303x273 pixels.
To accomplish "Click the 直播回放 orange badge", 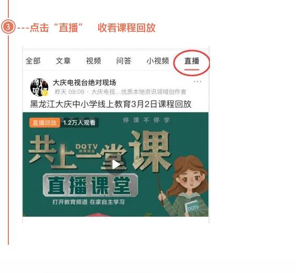I will point(44,123).
